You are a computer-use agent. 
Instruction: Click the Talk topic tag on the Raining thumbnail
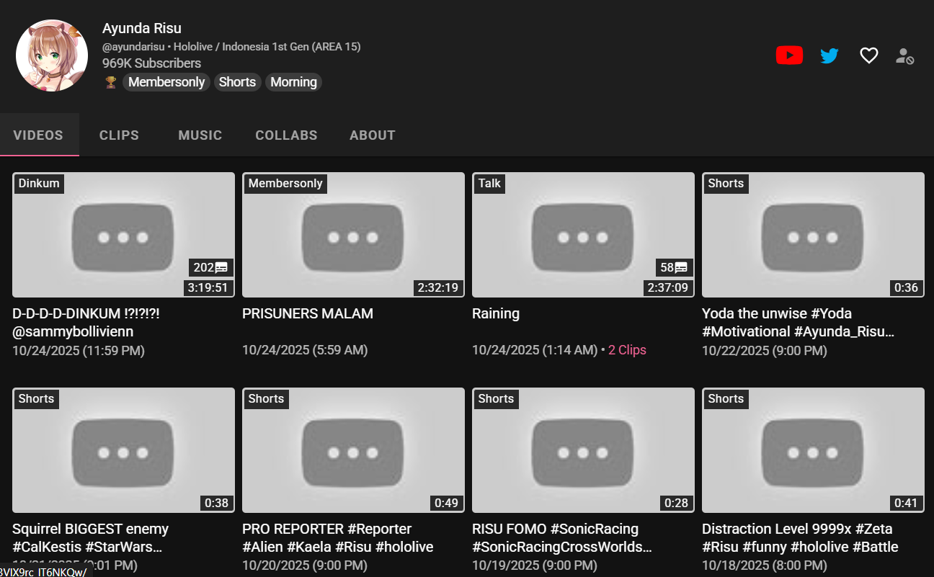point(489,183)
